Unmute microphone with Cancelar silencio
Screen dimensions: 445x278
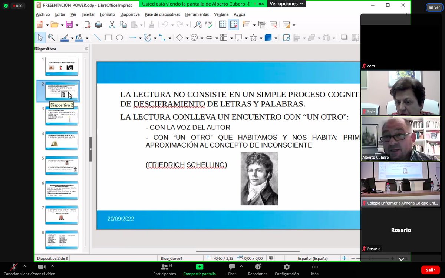(x=14, y=269)
